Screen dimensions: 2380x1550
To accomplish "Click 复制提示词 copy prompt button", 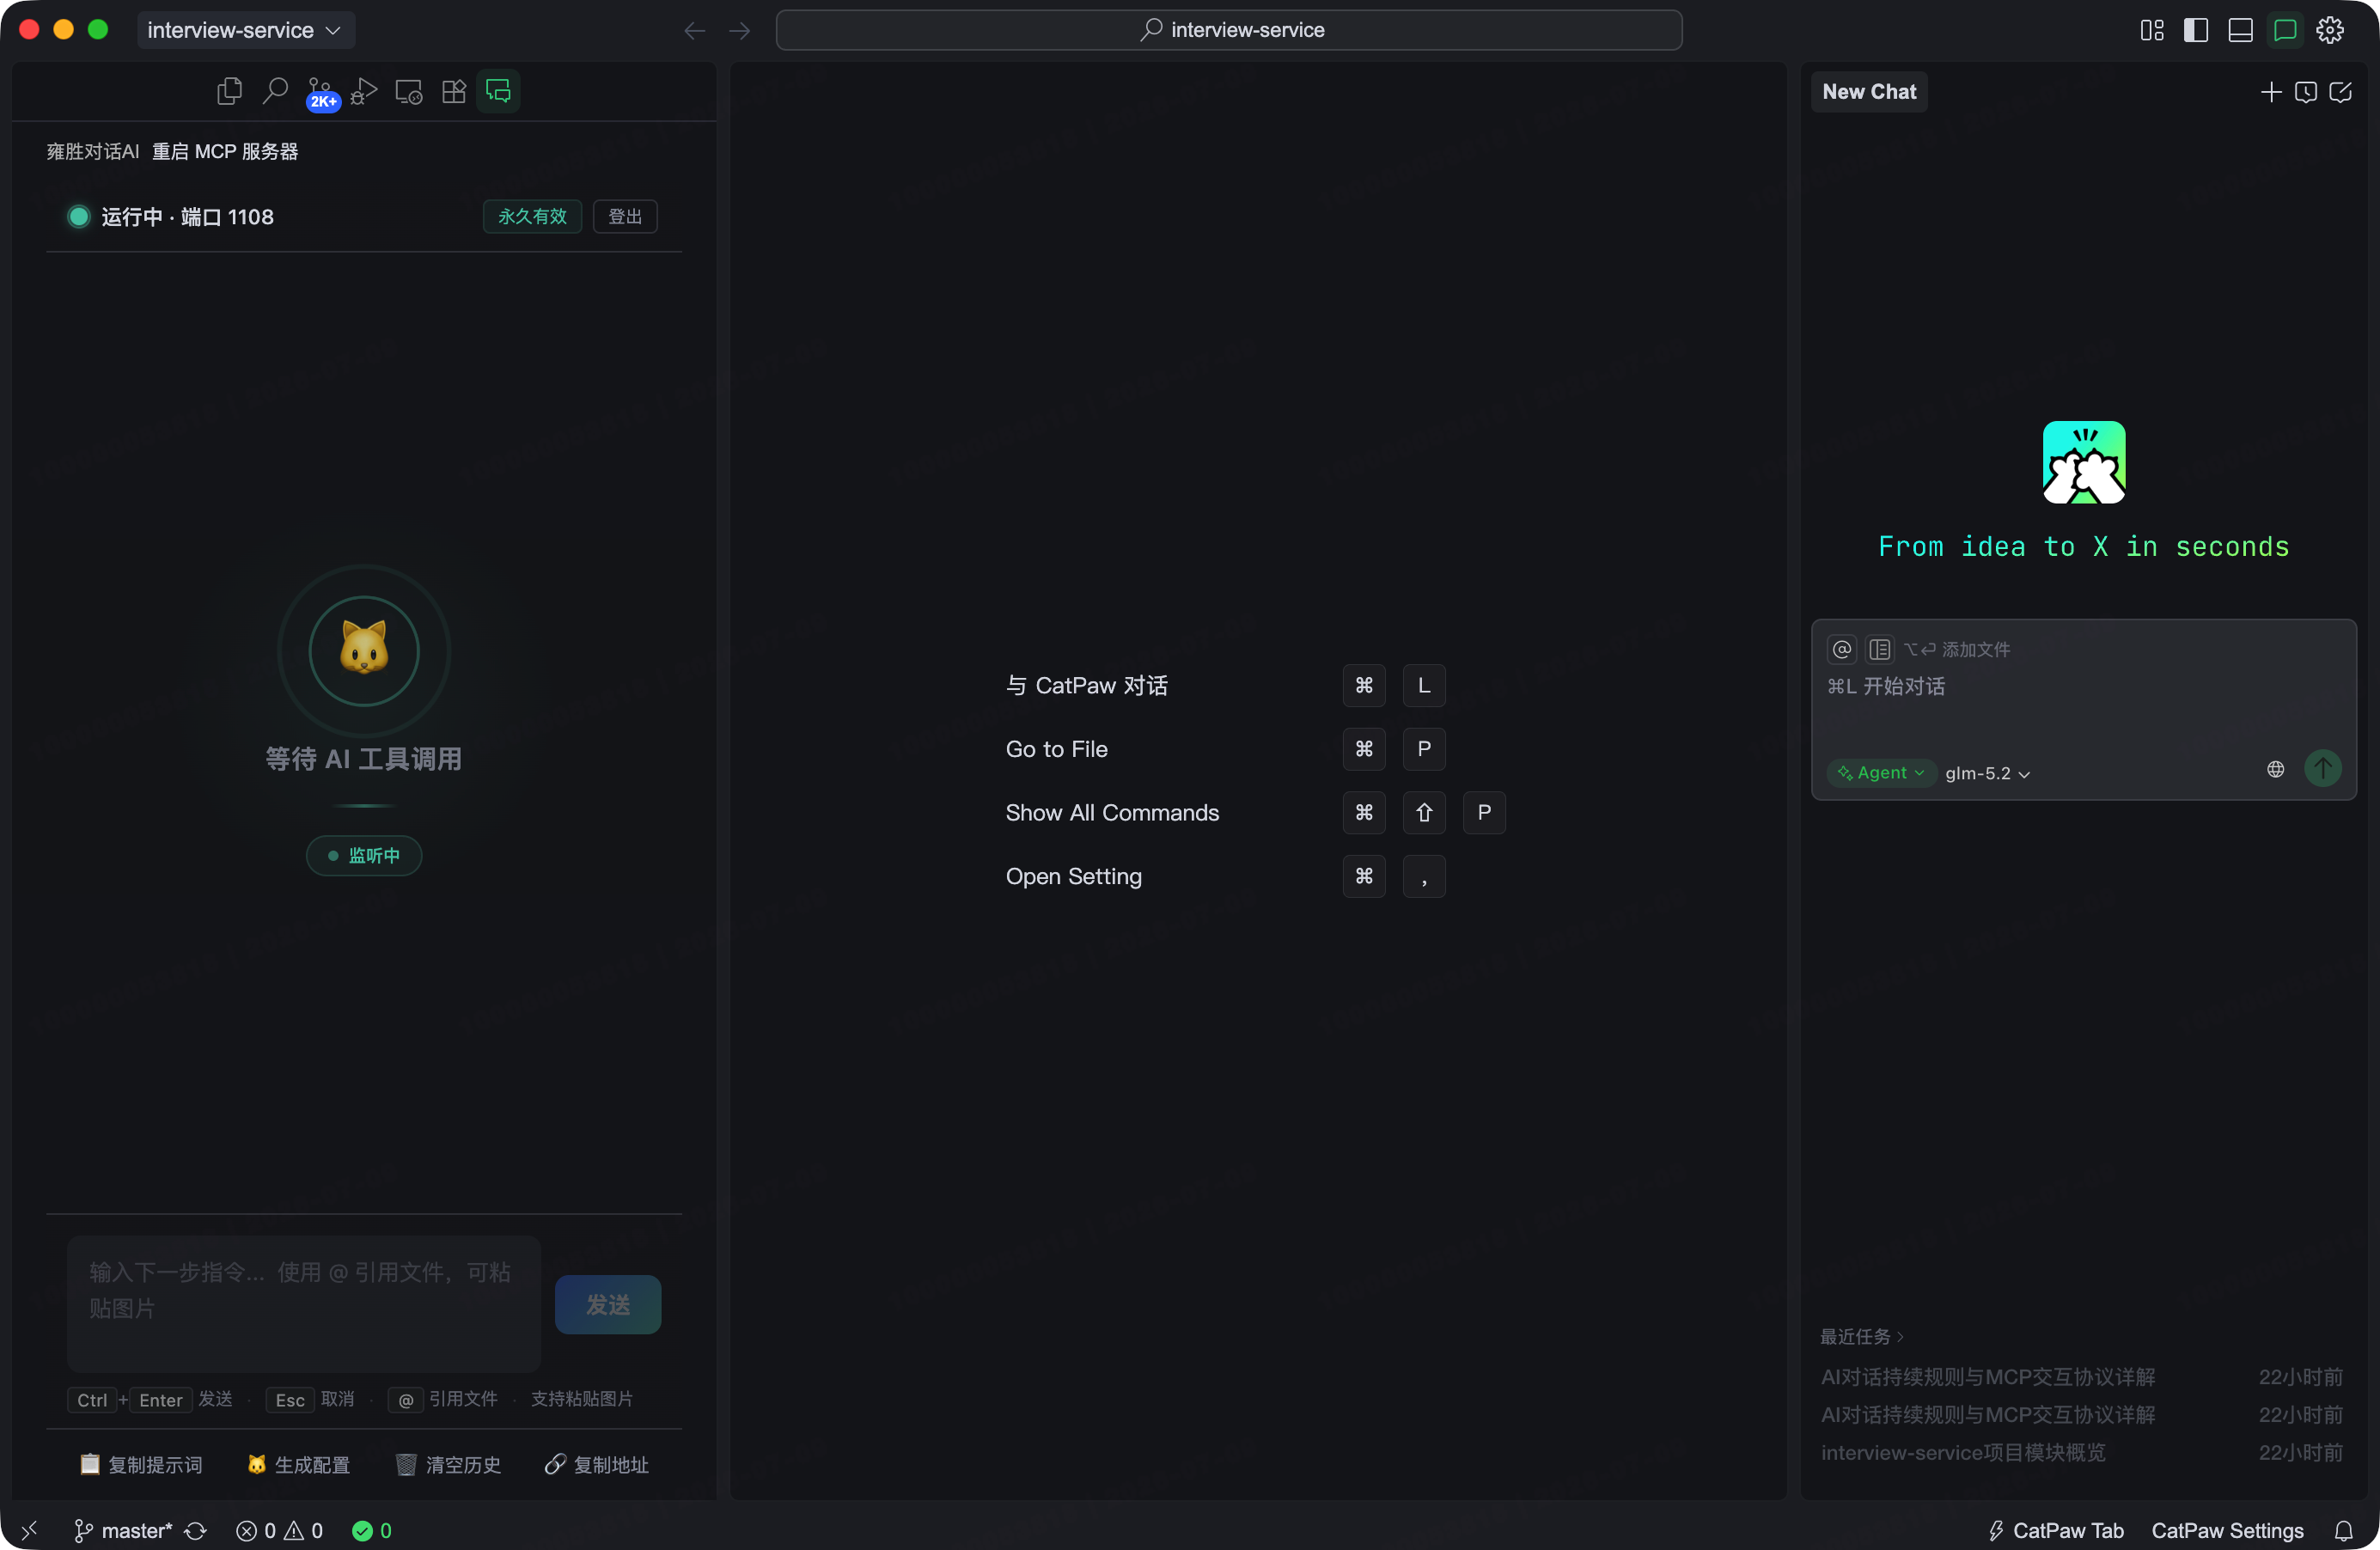I will (141, 1465).
